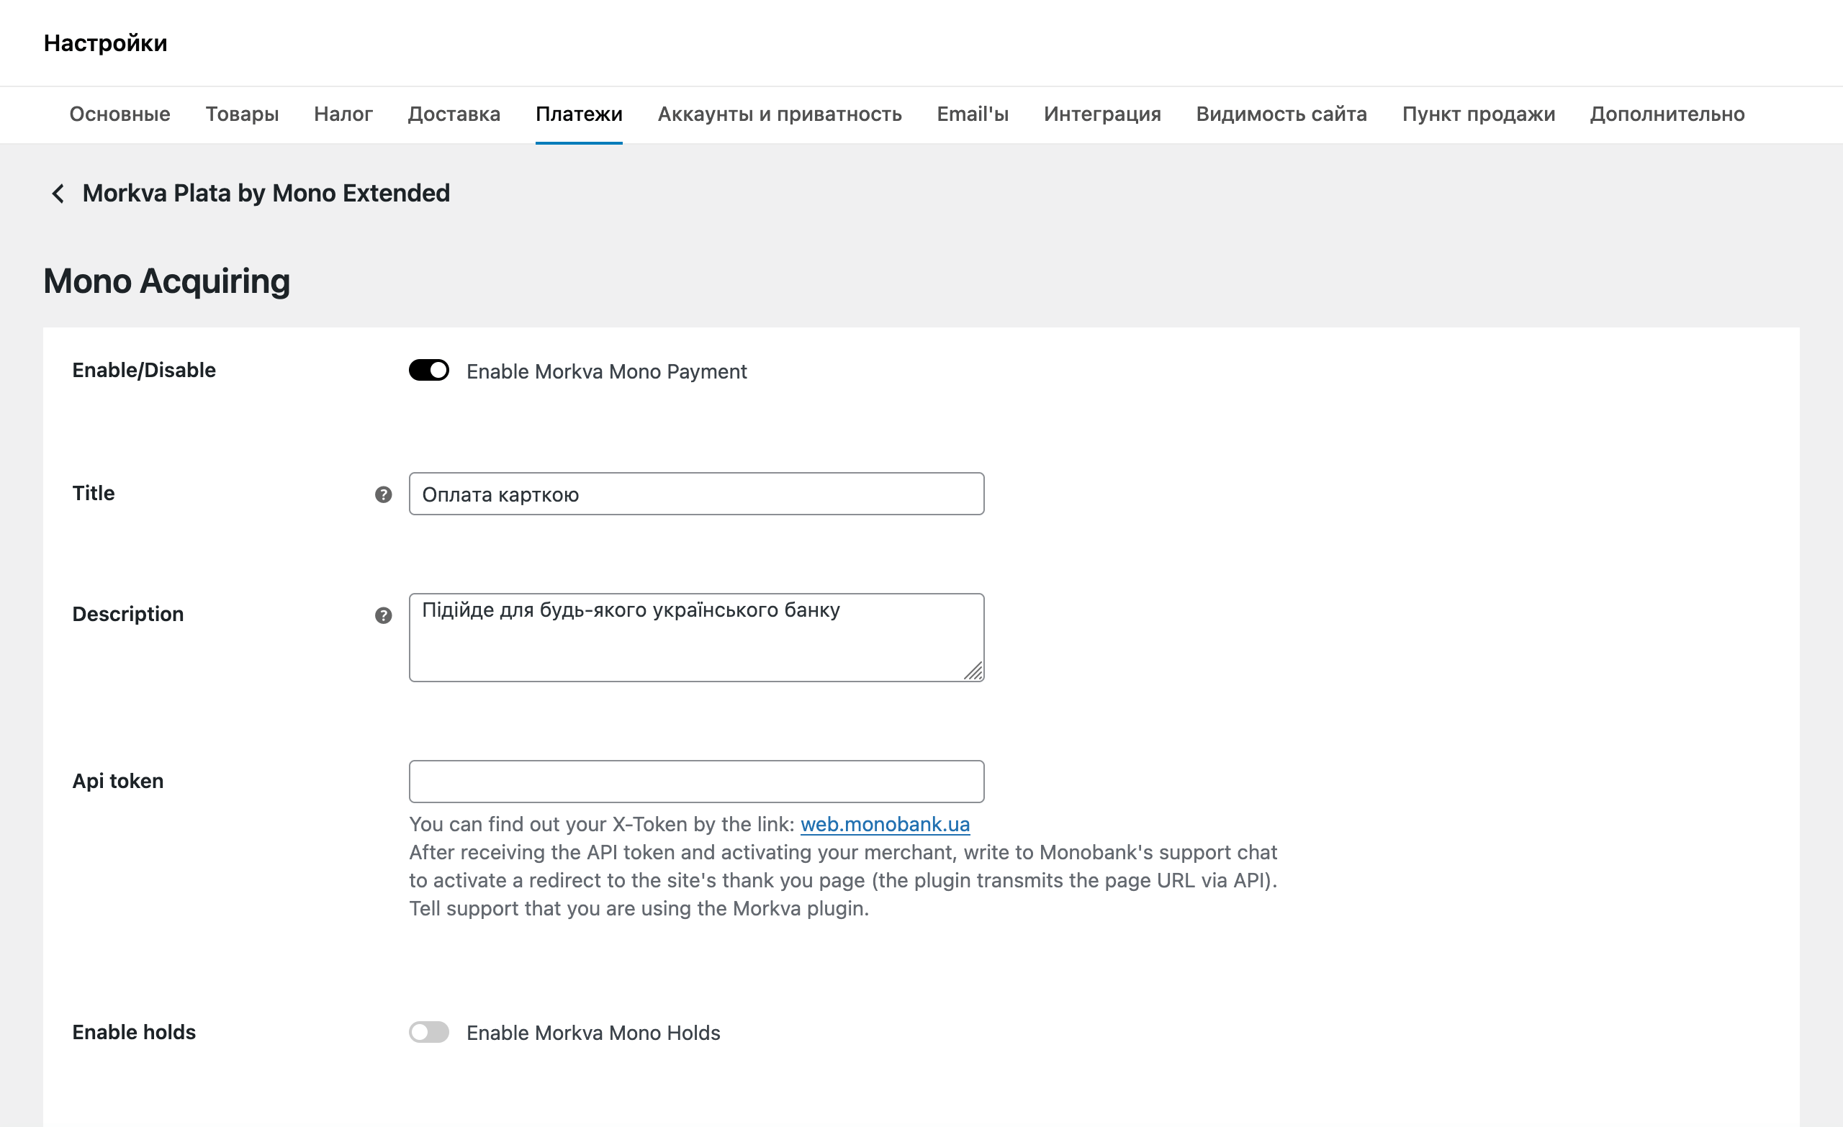Click inside the Title text field
The height and width of the screenshot is (1127, 1843).
(695, 494)
